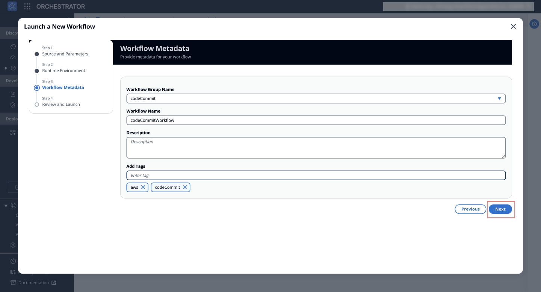Viewport: 541px width, 292px height.
Task: Select the Workflow Metadata step radio indicator
Action: click(36, 87)
